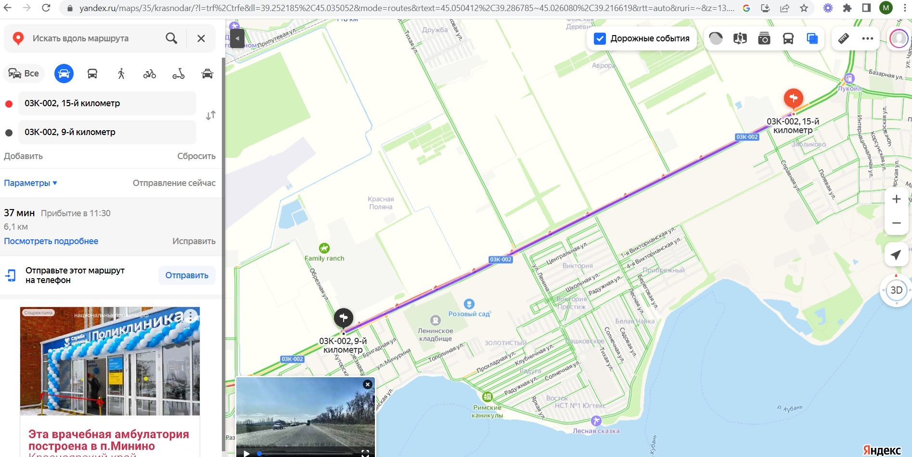Screen dimensions: 912x457
Task: Pick the scooter route mode
Action: coord(179,74)
